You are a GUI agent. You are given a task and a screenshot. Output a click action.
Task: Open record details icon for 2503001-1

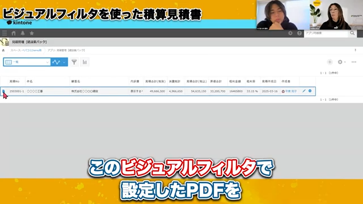coord(4,91)
